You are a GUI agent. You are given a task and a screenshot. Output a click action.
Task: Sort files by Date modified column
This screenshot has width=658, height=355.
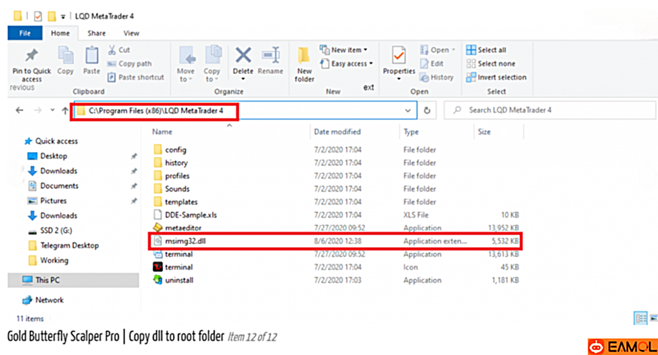337,132
